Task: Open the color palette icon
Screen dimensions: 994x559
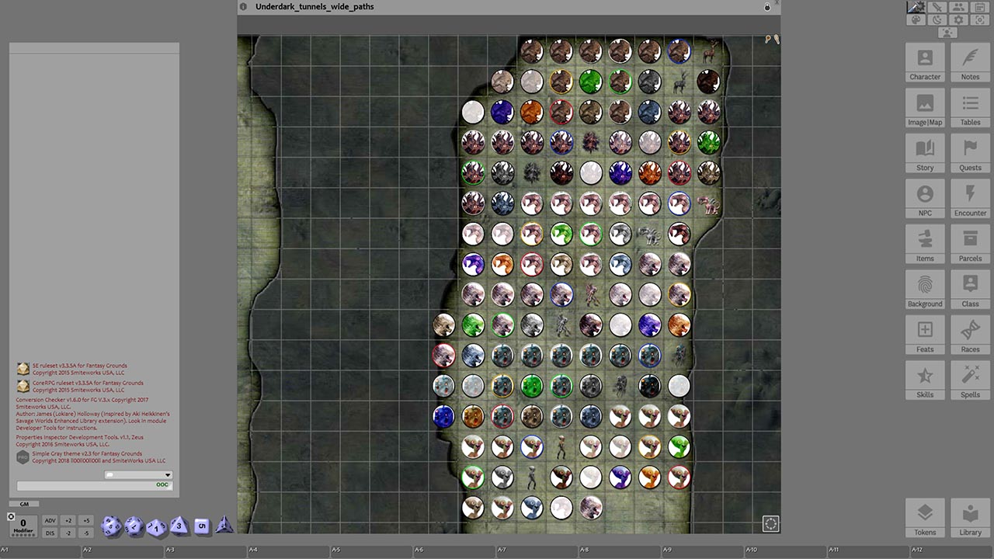Action: click(x=916, y=19)
